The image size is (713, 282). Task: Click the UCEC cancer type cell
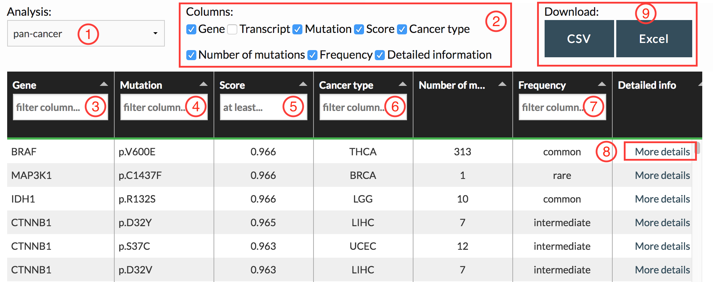click(x=363, y=246)
